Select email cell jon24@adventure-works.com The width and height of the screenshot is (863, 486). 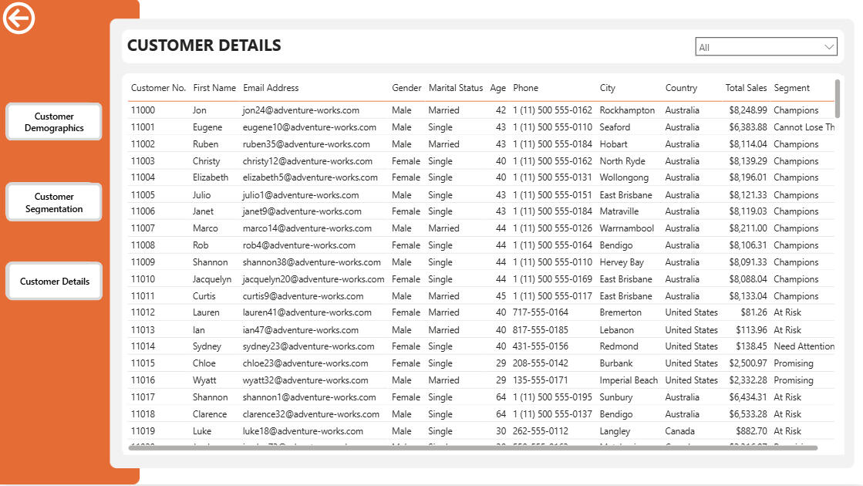[x=300, y=110]
